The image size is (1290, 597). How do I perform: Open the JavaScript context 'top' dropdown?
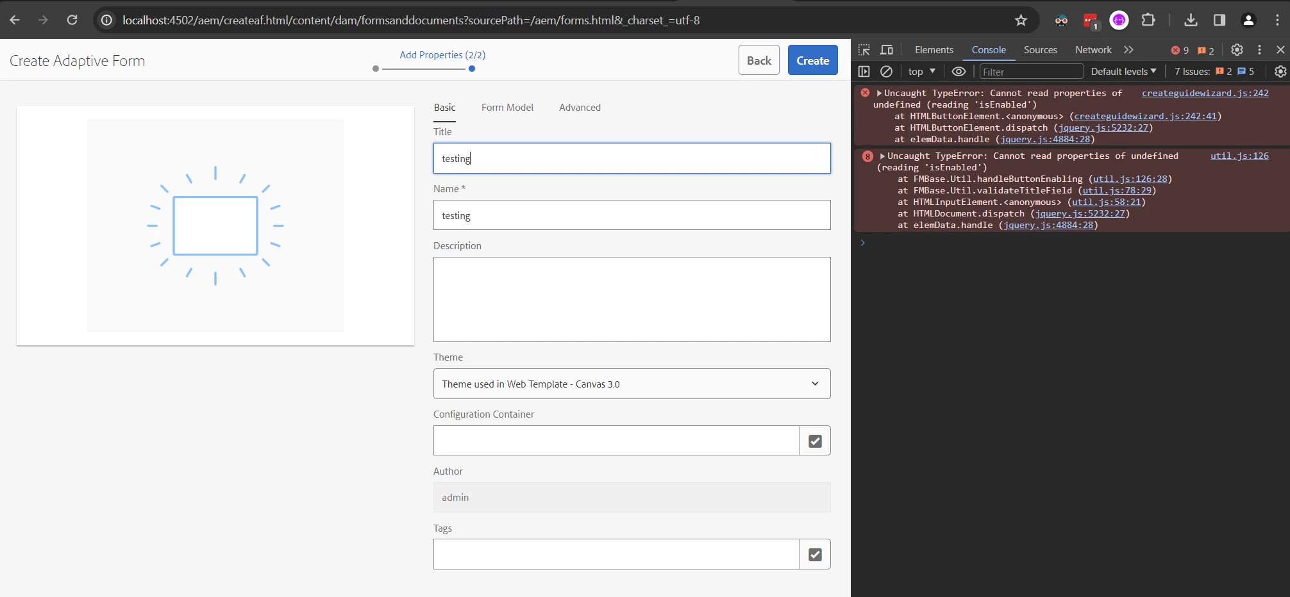[x=922, y=71]
